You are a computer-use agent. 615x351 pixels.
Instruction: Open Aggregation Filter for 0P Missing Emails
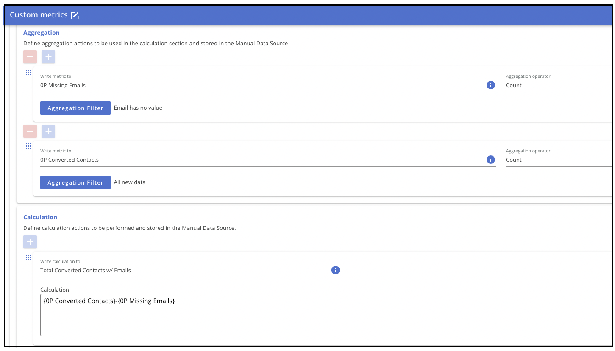(x=75, y=108)
